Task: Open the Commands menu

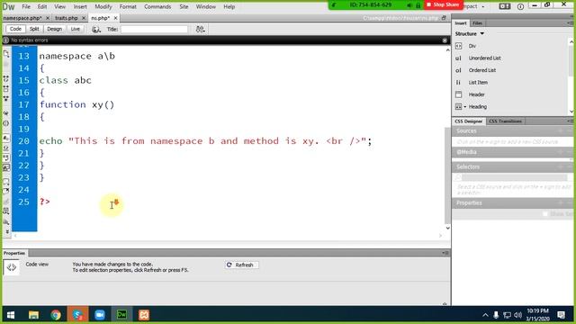Action: click(157, 6)
